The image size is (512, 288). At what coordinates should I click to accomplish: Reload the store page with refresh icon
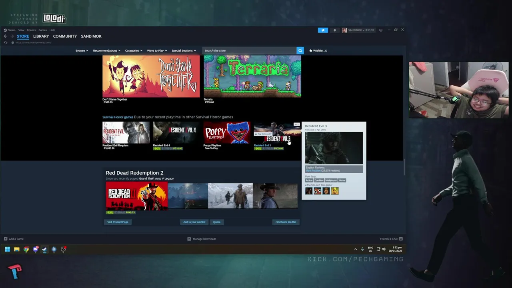[x=6, y=42]
